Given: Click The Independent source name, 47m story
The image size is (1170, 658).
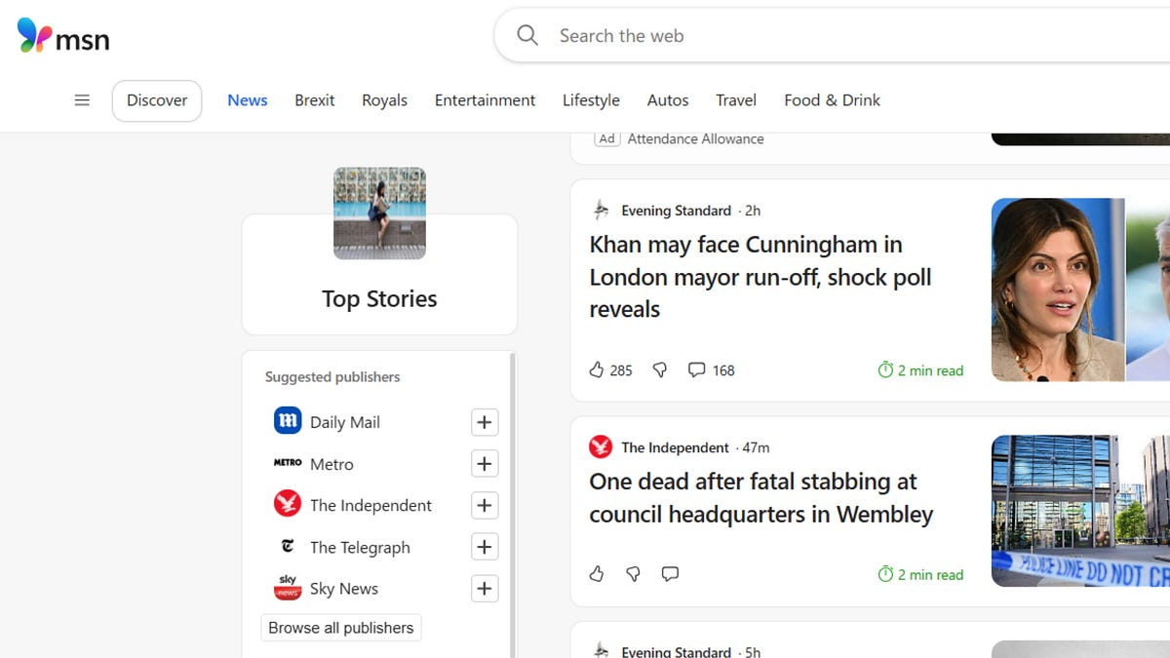Looking at the screenshot, I should pos(675,447).
